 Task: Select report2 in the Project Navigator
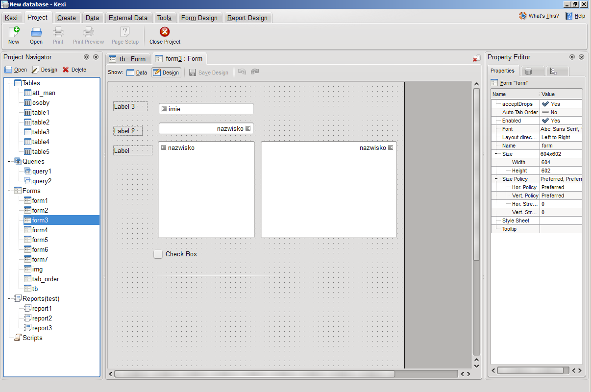[42, 318]
